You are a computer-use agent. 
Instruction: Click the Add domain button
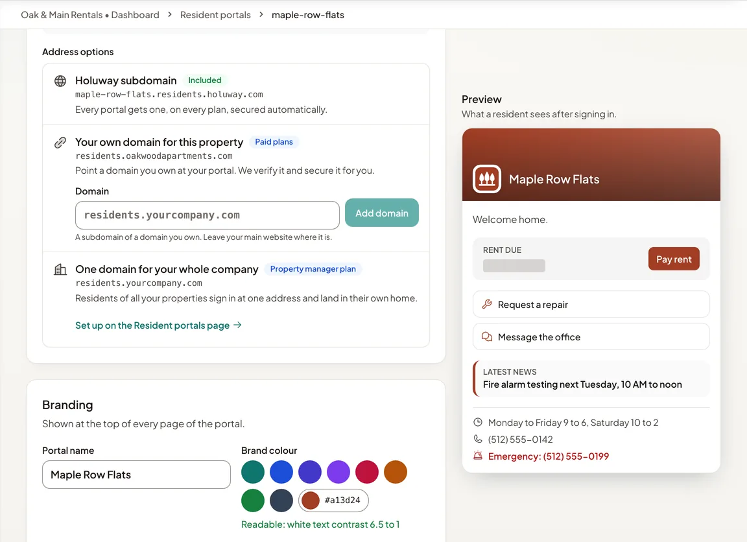[381, 213]
